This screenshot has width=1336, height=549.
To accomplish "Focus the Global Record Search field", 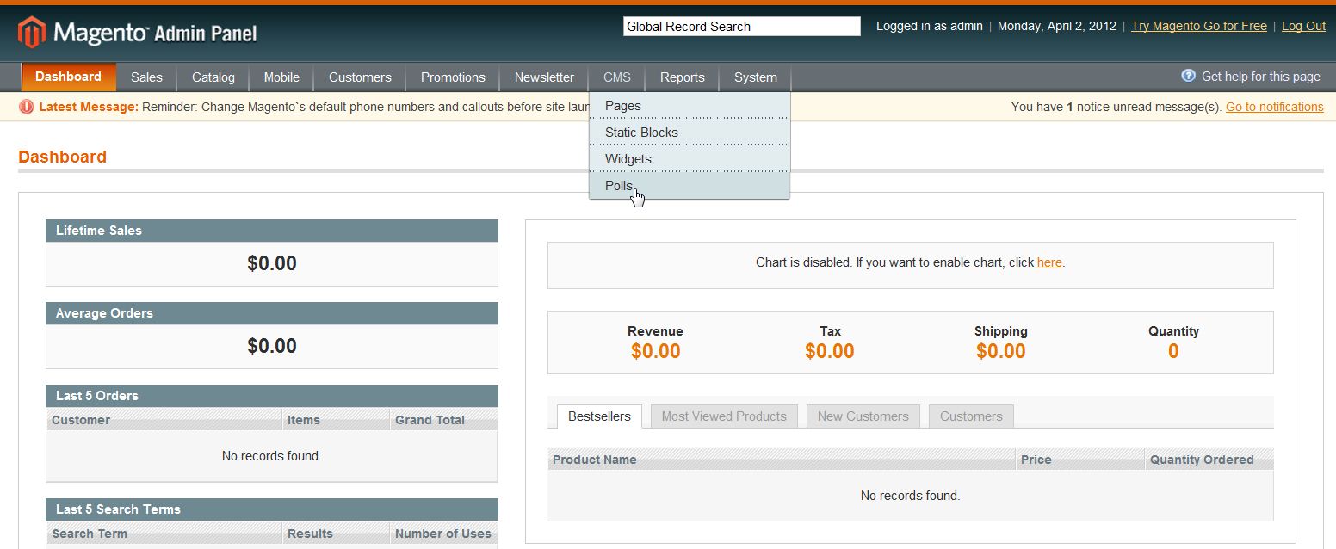I will [x=742, y=27].
